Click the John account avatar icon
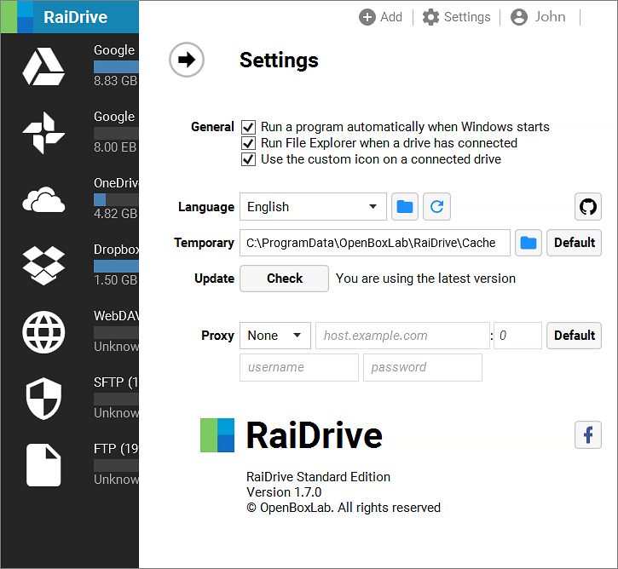 tap(518, 17)
